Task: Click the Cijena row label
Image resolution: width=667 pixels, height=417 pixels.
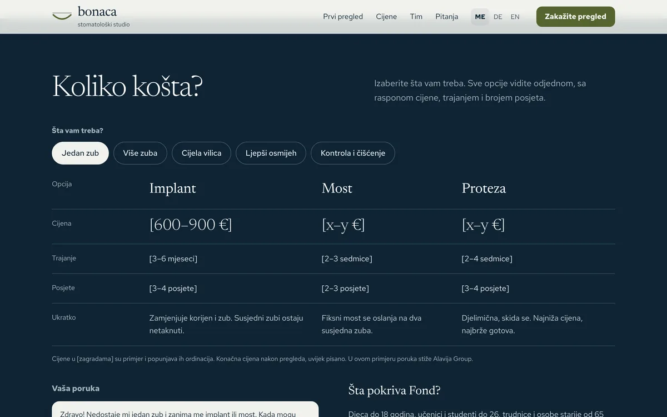Action: [x=62, y=224]
